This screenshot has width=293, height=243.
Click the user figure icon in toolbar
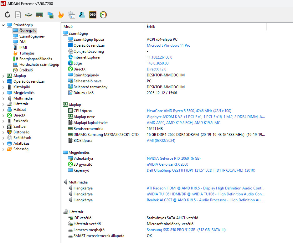click(82, 15)
